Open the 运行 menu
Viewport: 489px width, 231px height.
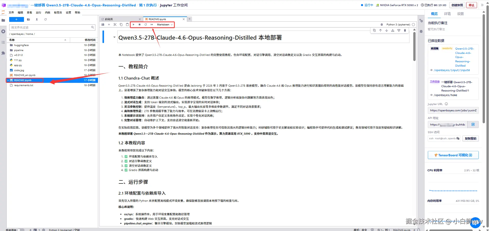coord(38,12)
